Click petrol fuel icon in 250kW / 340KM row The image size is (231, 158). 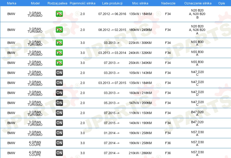click(x=59, y=62)
